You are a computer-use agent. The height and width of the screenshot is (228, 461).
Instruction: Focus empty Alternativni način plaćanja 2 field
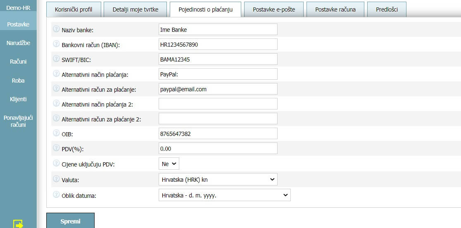tap(218, 104)
